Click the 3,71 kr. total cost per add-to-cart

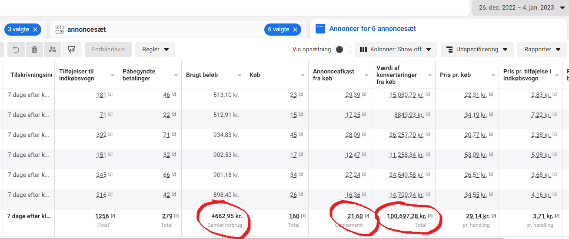coord(543,216)
